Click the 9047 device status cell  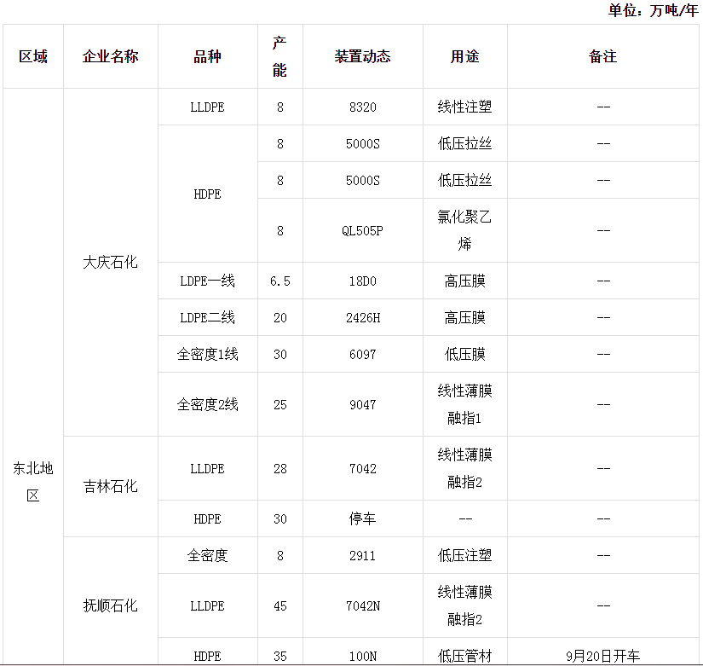(363, 405)
